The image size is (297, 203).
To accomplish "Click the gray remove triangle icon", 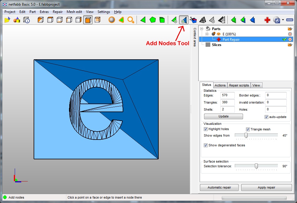I will [x=212, y=20].
